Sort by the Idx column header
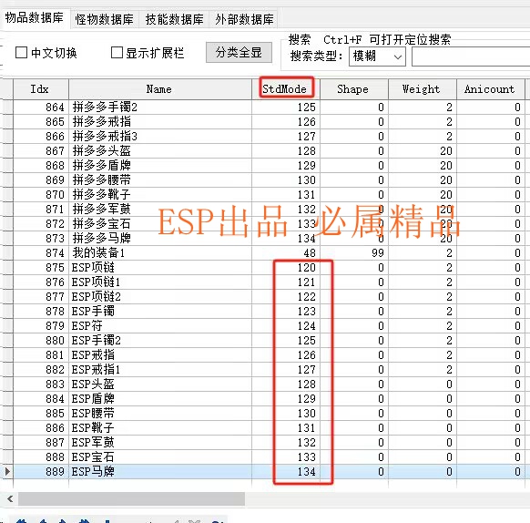This screenshot has width=530, height=523. pyautogui.click(x=41, y=89)
